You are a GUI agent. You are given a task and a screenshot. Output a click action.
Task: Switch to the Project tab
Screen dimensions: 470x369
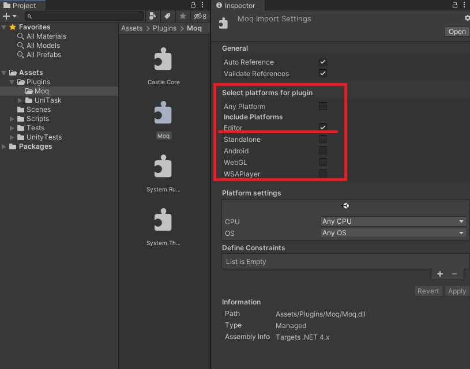(23, 5)
